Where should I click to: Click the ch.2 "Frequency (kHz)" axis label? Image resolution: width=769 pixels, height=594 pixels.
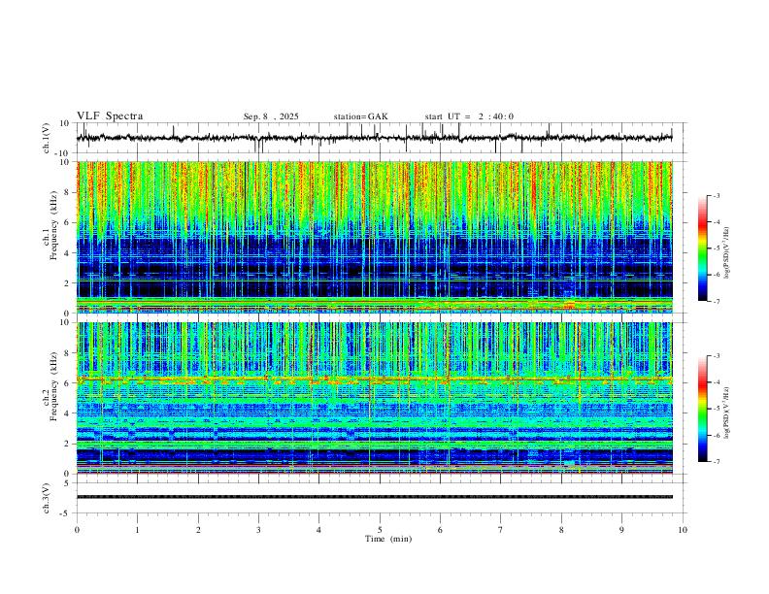point(53,386)
